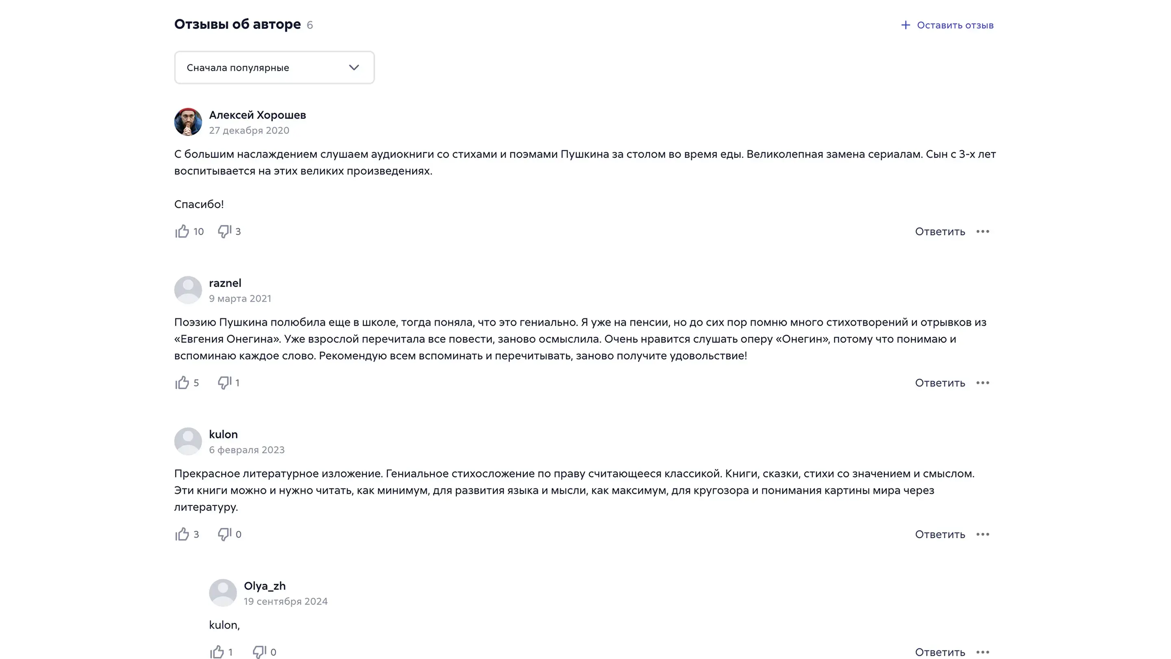
Task: Open Алексей Хорошев's profile photo
Action: point(188,122)
